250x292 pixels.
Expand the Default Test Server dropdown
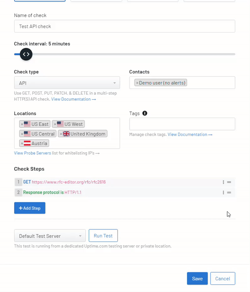pyautogui.click(x=50, y=236)
